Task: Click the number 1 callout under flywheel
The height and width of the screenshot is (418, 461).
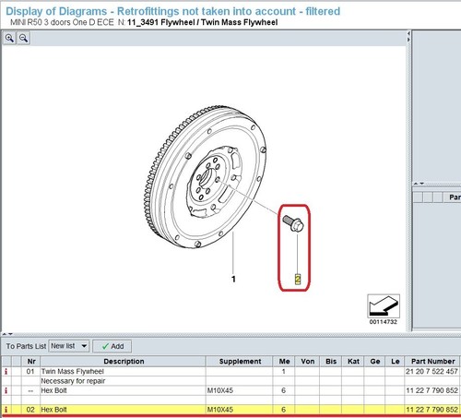Action: click(233, 279)
